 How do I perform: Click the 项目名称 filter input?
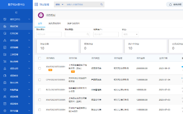(49, 34)
